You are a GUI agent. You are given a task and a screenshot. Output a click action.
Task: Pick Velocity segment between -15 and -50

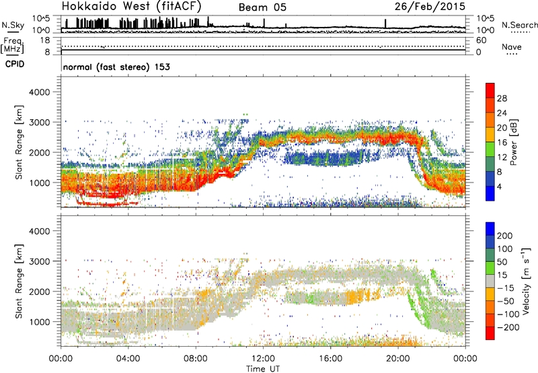click(x=490, y=294)
